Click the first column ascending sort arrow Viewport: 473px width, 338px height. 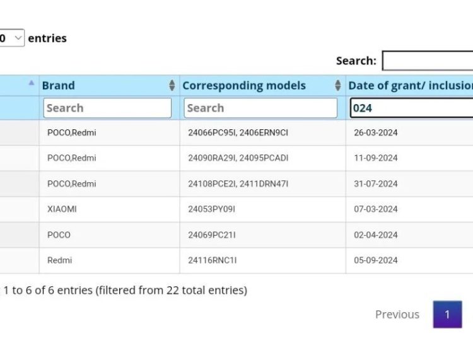click(32, 83)
